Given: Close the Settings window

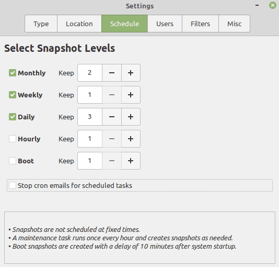Looking at the screenshot, I should pos(273,5).
